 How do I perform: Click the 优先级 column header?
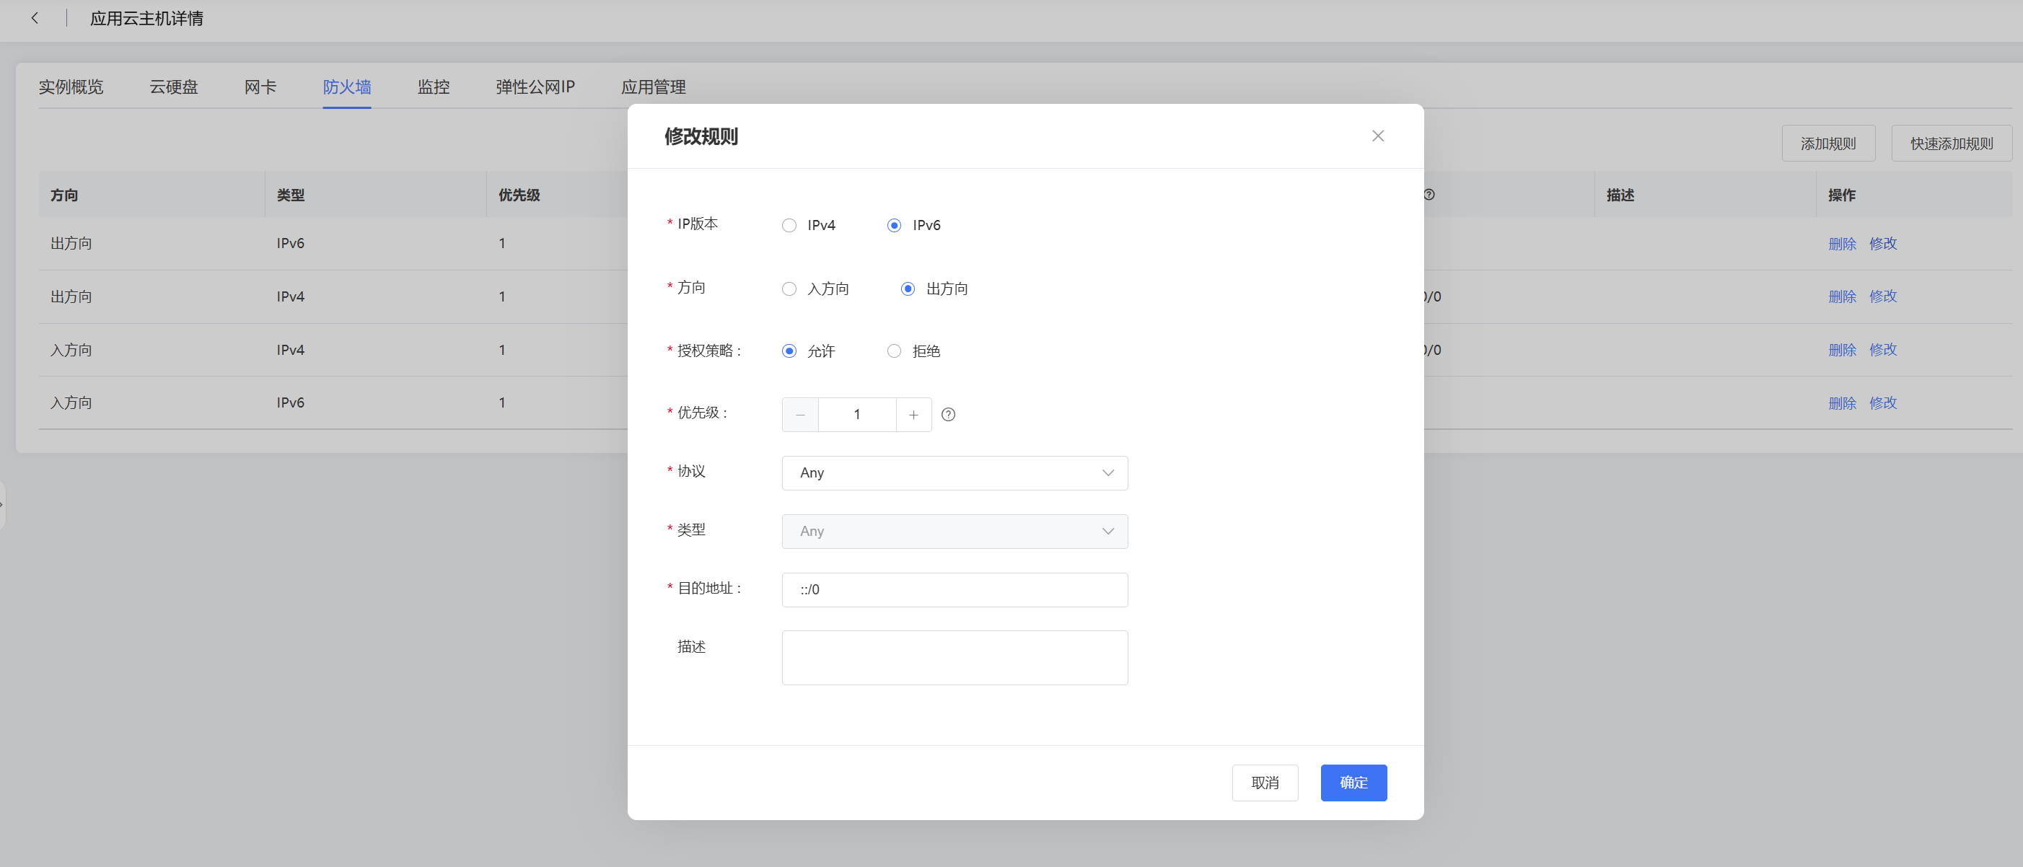pyautogui.click(x=519, y=195)
